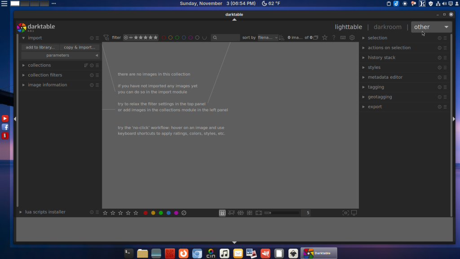460x259 pixels.
Task: Select the file manager grid layout icon
Action: point(222,213)
